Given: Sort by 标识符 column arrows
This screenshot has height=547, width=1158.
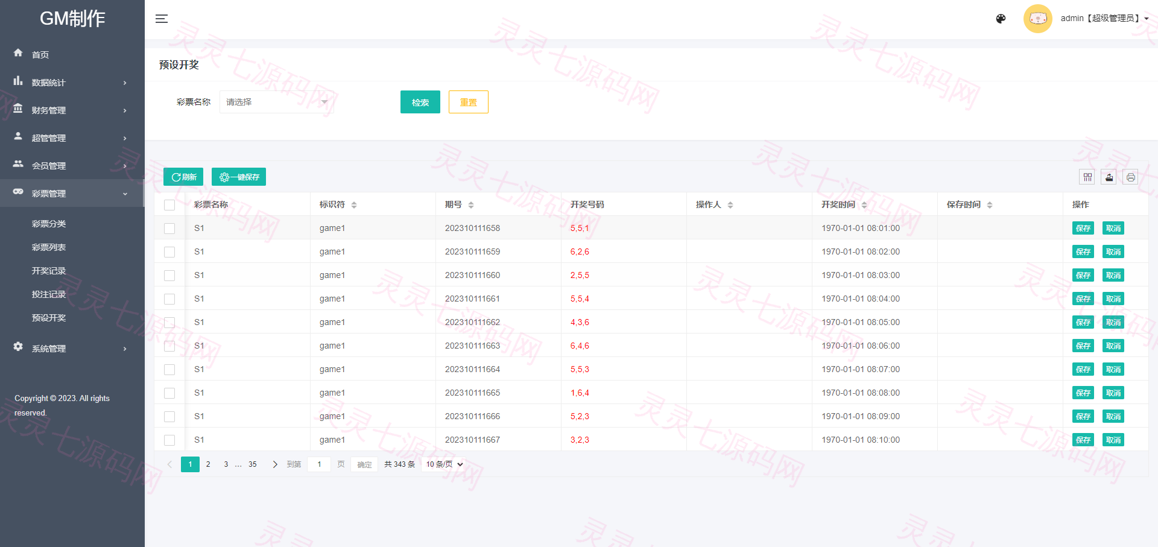Looking at the screenshot, I should pyautogui.click(x=354, y=205).
